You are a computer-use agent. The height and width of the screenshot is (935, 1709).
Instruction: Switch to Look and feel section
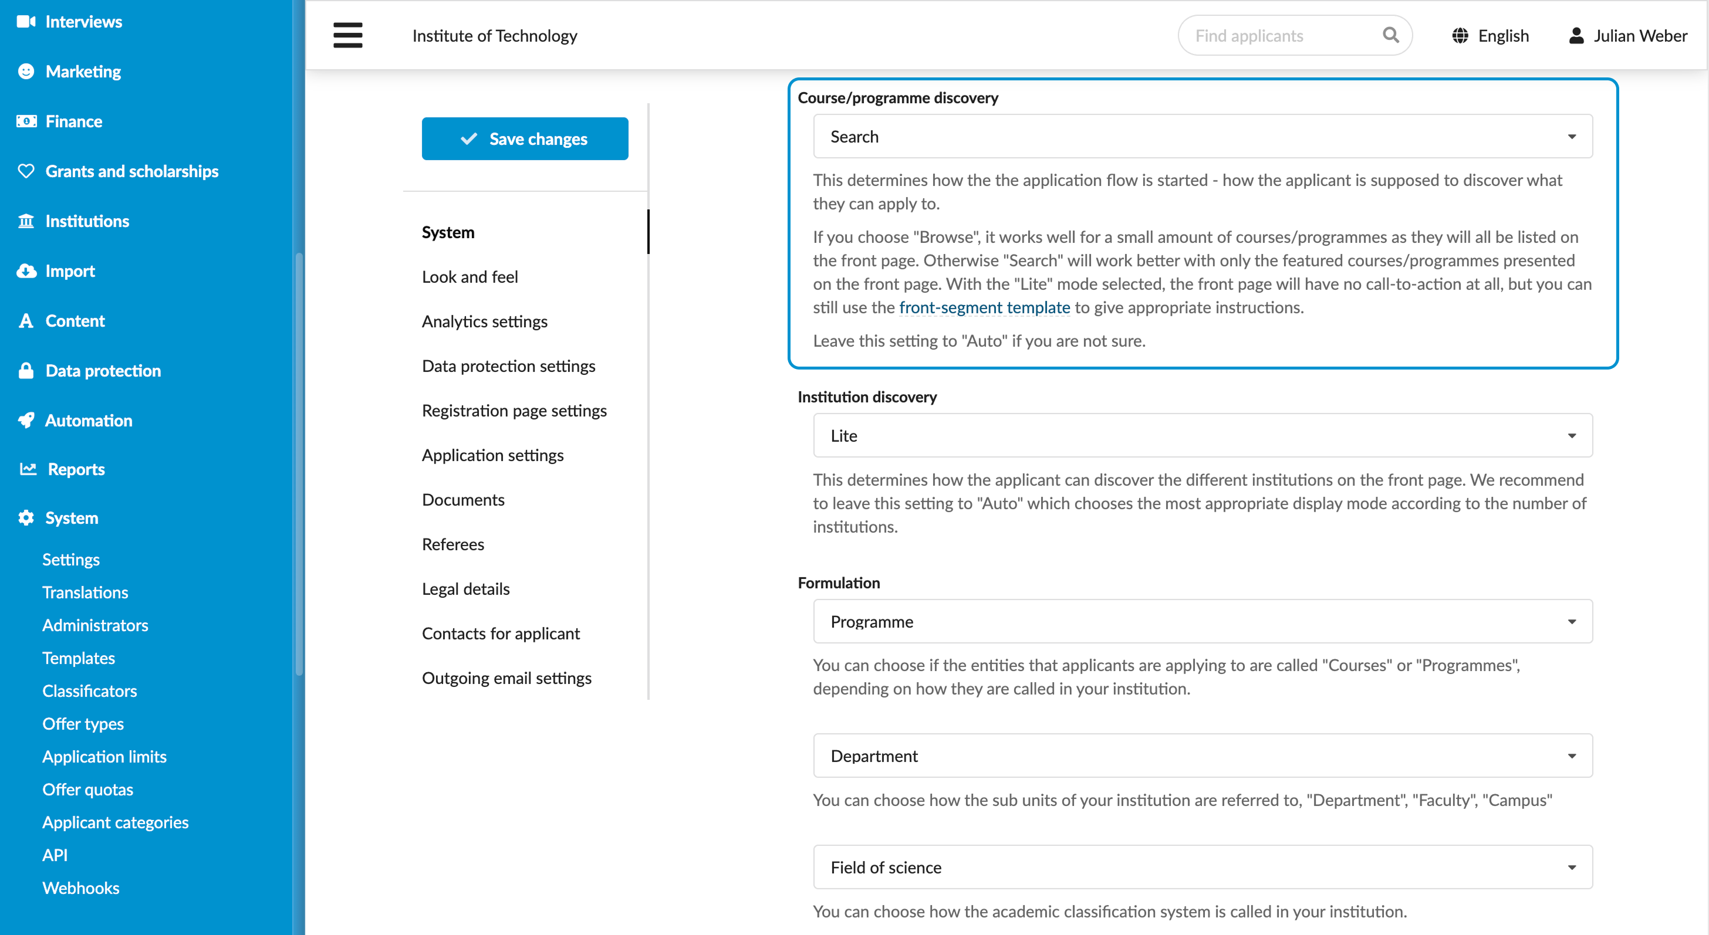470,276
